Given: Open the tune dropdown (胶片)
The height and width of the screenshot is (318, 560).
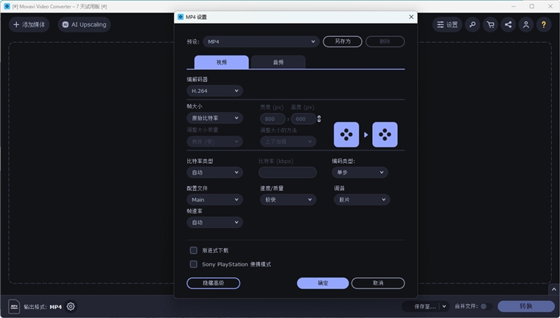Looking at the screenshot, I should (x=362, y=200).
